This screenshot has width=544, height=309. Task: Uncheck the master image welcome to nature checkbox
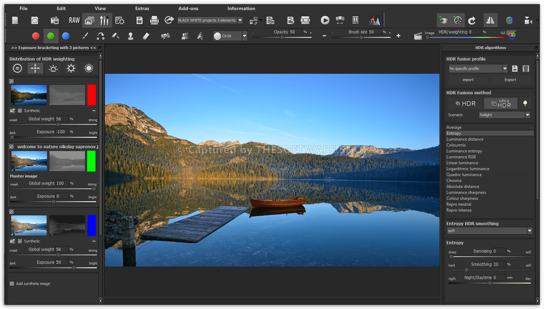click(x=12, y=146)
